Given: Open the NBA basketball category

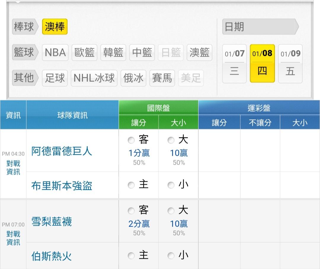Looking at the screenshot, I should 55,52.
